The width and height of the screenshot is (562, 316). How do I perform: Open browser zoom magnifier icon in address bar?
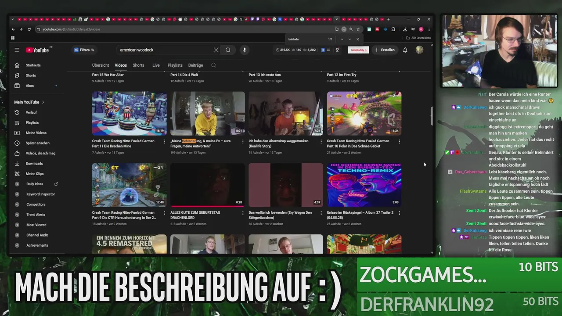[351, 29]
